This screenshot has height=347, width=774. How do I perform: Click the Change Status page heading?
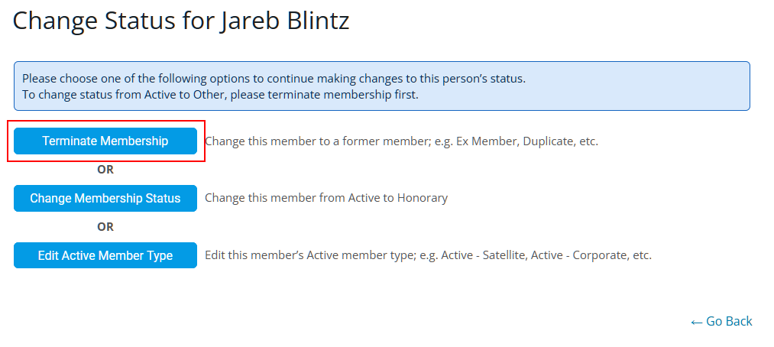tap(181, 21)
